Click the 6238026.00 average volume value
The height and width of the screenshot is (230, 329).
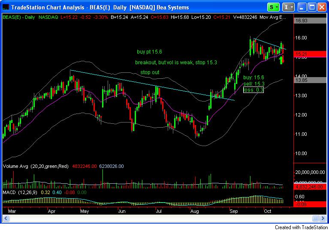(x=112, y=166)
